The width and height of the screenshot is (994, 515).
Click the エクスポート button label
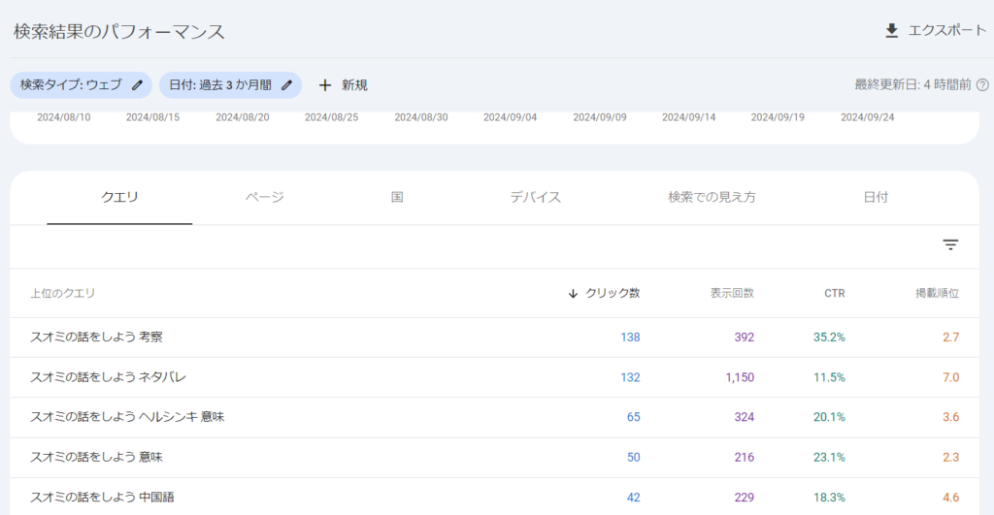(947, 30)
